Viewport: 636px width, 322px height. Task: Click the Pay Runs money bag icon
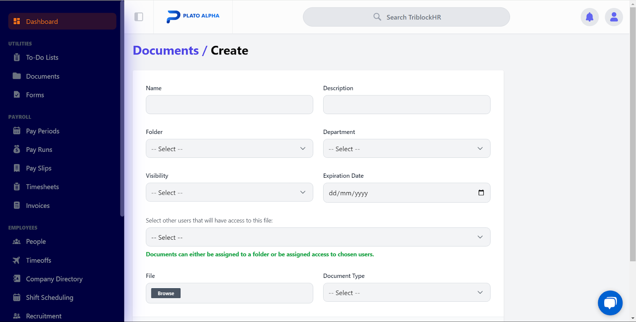(x=17, y=149)
